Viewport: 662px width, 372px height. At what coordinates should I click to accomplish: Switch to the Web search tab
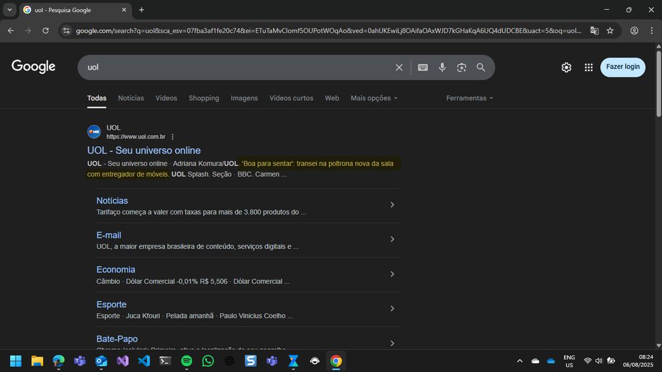tap(332, 98)
